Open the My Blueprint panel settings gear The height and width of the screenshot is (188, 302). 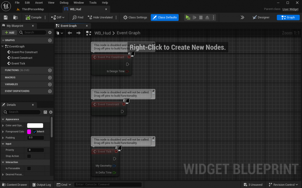pyautogui.click(x=50, y=32)
